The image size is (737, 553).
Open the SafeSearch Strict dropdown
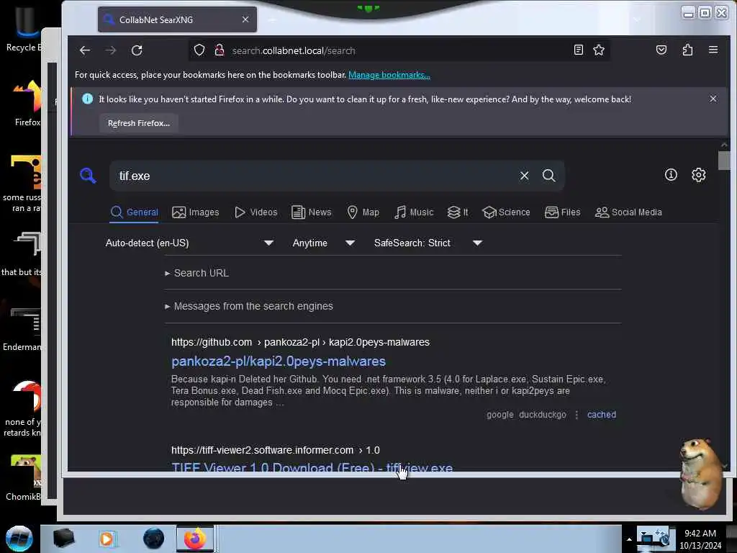click(428, 243)
